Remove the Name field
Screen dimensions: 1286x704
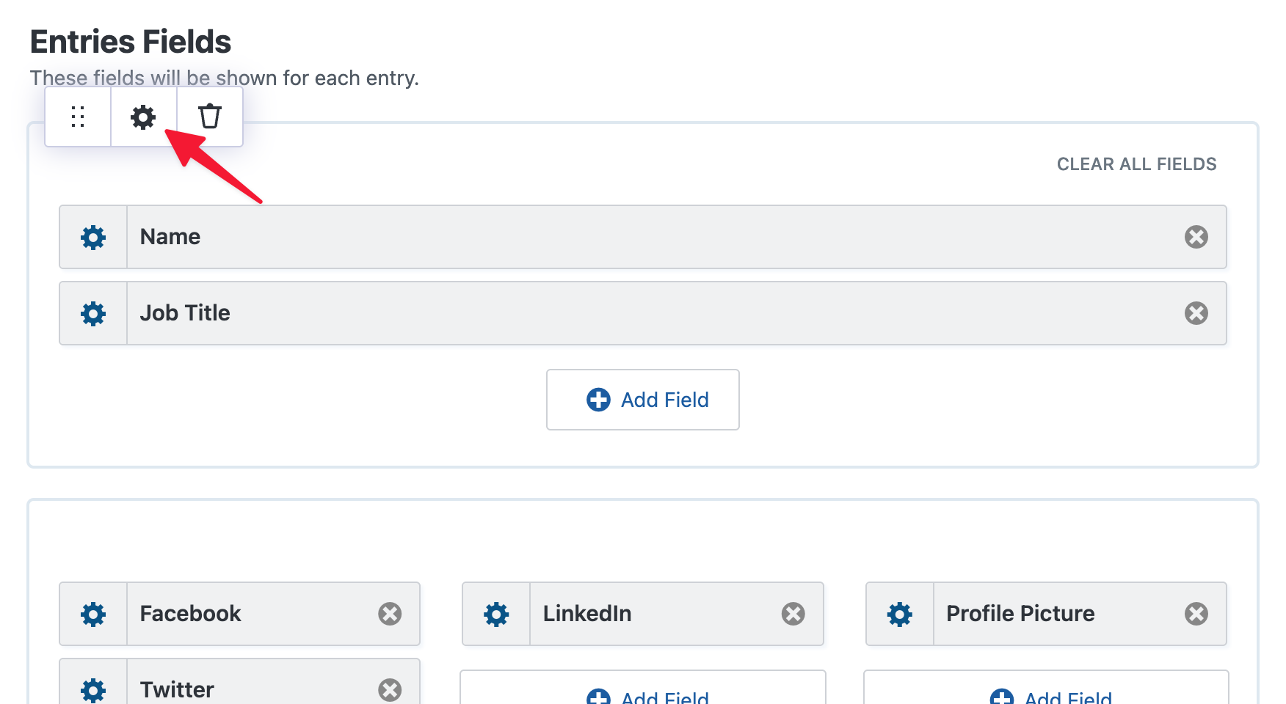pyautogui.click(x=1196, y=237)
